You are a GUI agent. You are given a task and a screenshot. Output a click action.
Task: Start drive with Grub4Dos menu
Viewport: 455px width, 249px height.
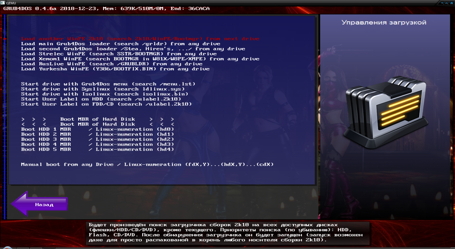tap(108, 84)
